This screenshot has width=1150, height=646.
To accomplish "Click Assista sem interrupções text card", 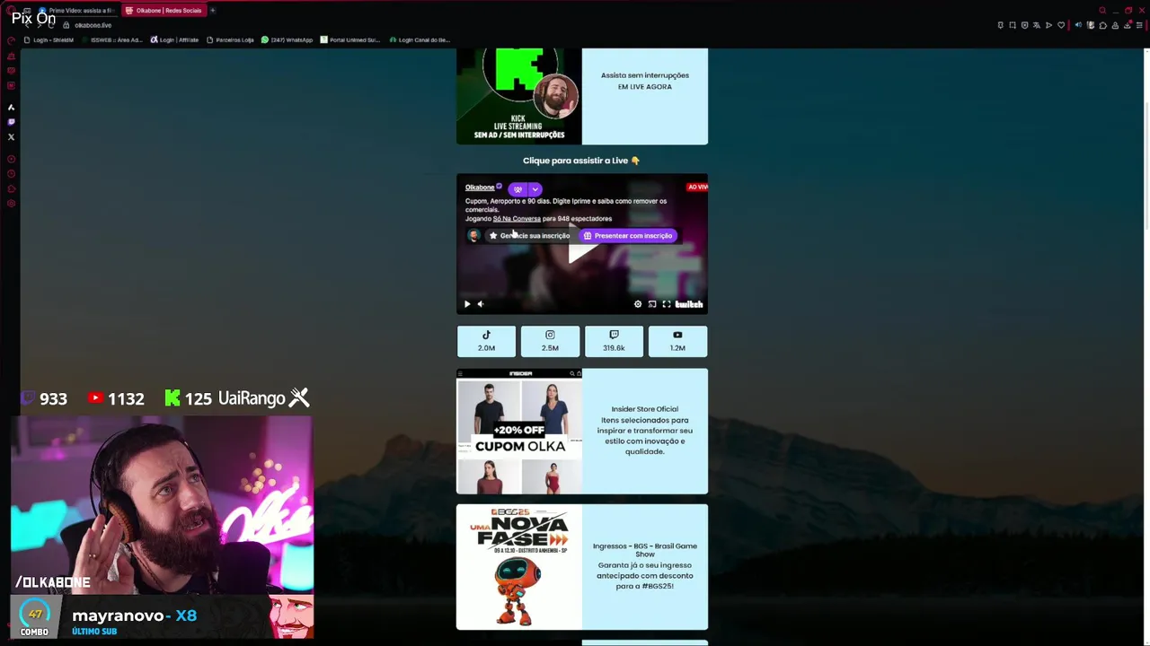I will coord(645,81).
